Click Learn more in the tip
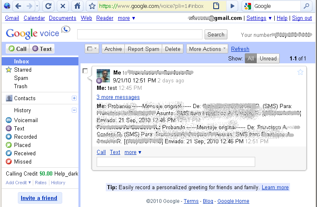Viewport: 317px width, 207px height. tap(275, 188)
